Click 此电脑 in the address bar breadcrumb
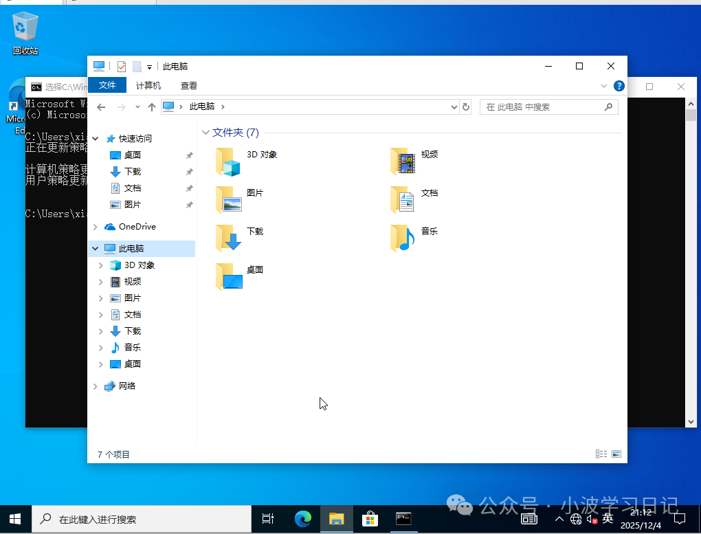This screenshot has height=534, width=701. point(201,107)
